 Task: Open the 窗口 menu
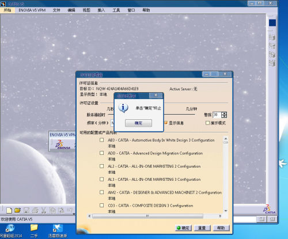(131, 10)
